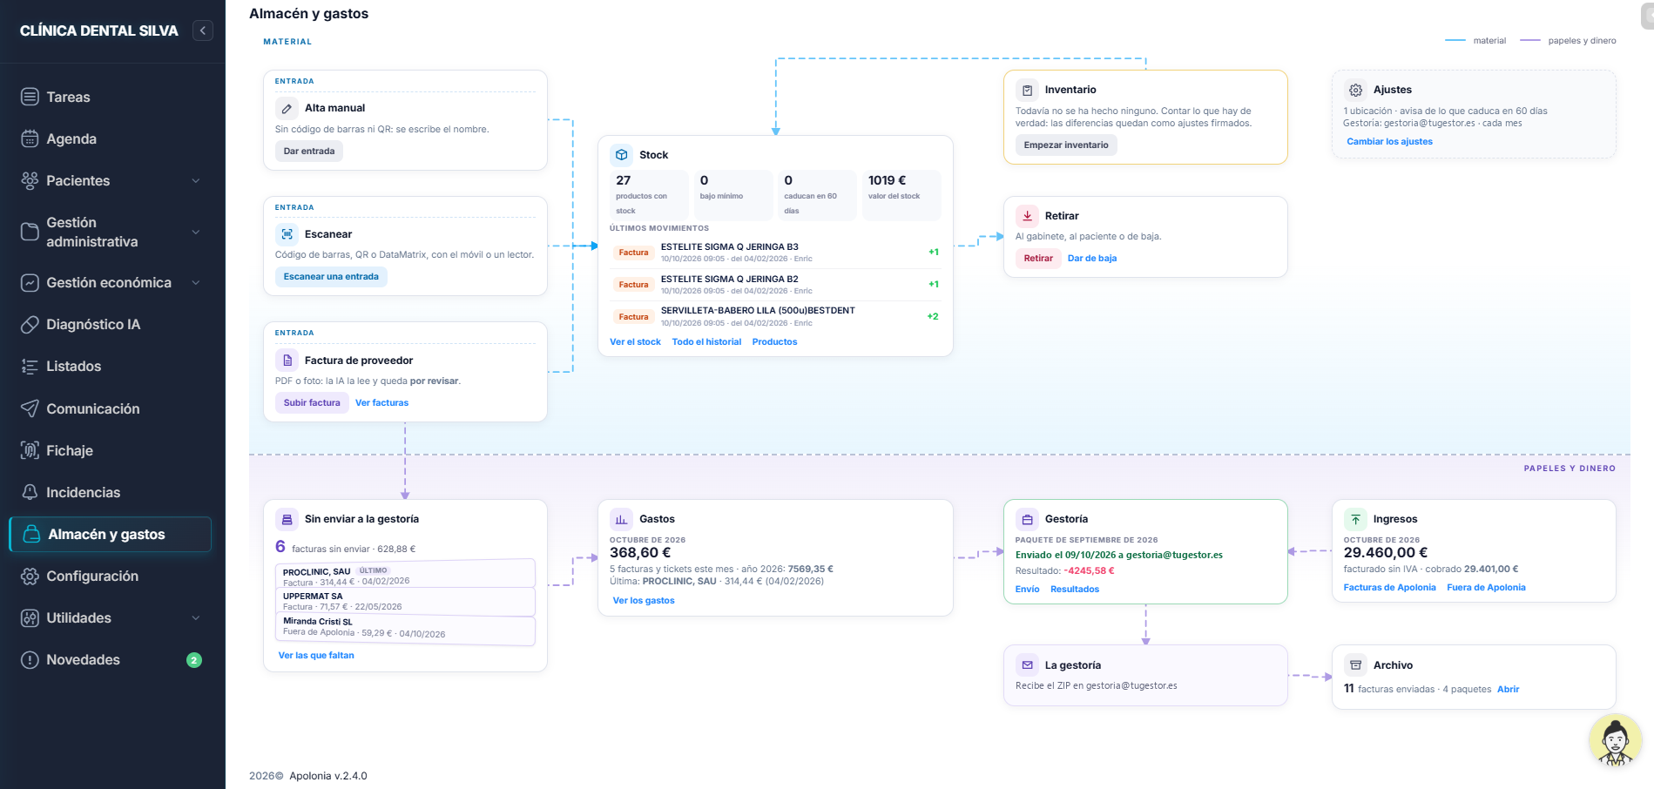1654x789 pixels.
Task: Open the Ver facturas link
Action: click(x=381, y=402)
